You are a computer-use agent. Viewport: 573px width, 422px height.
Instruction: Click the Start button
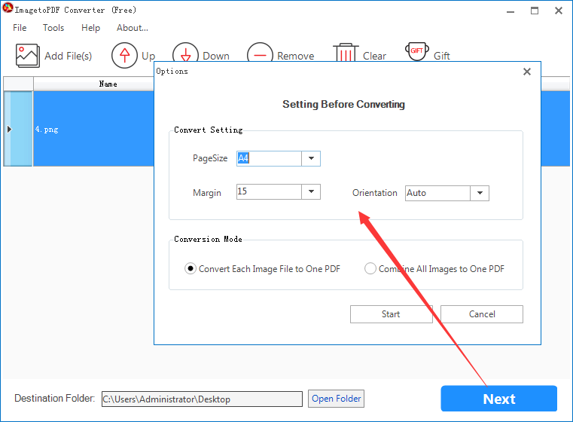point(391,314)
